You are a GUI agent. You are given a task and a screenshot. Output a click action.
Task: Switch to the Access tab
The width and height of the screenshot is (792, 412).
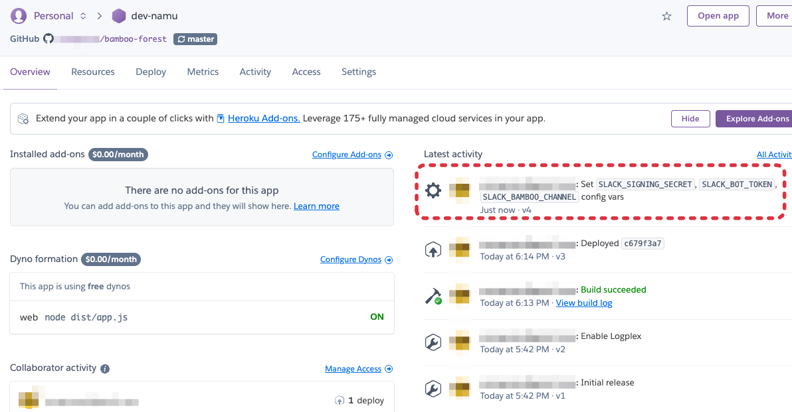[x=306, y=72]
